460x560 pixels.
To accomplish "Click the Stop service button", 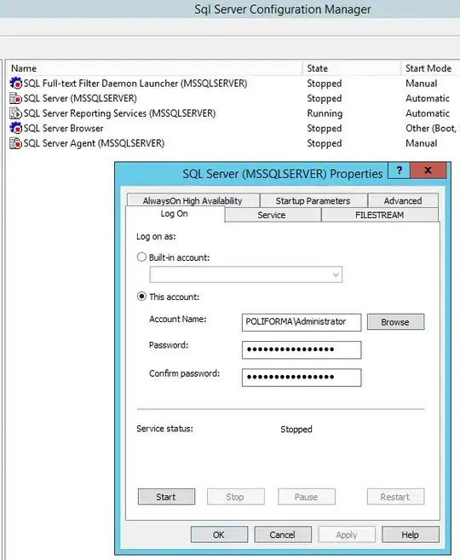I will [x=235, y=497].
